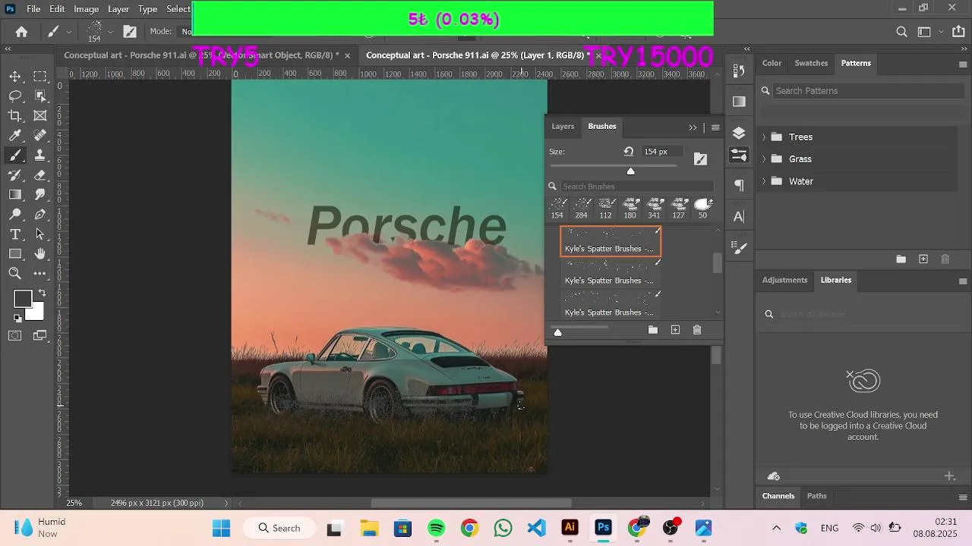Select the Horizontal Type tool
Screen dimensions: 972x546
pyautogui.click(x=15, y=234)
